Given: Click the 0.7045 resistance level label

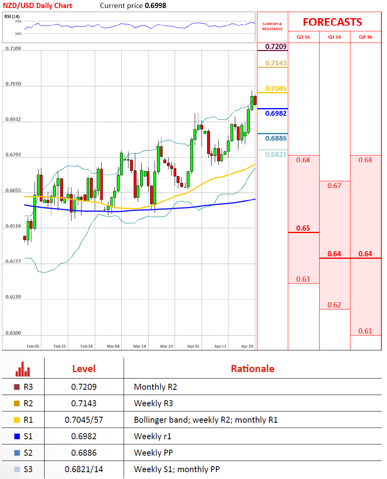Looking at the screenshot, I should (x=276, y=89).
